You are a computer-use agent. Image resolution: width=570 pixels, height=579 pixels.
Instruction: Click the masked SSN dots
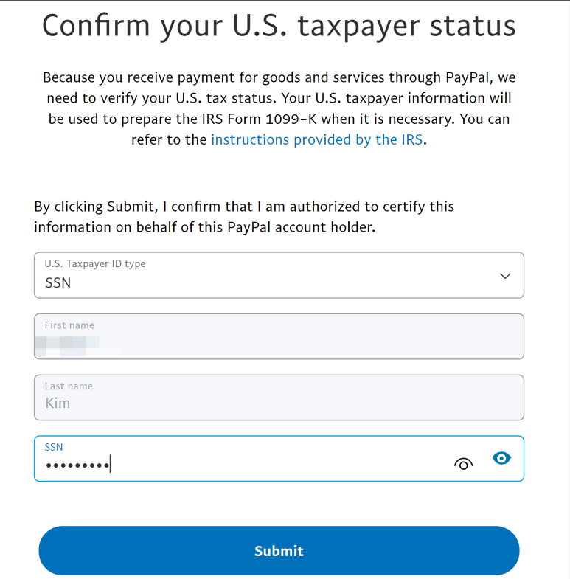pos(77,465)
